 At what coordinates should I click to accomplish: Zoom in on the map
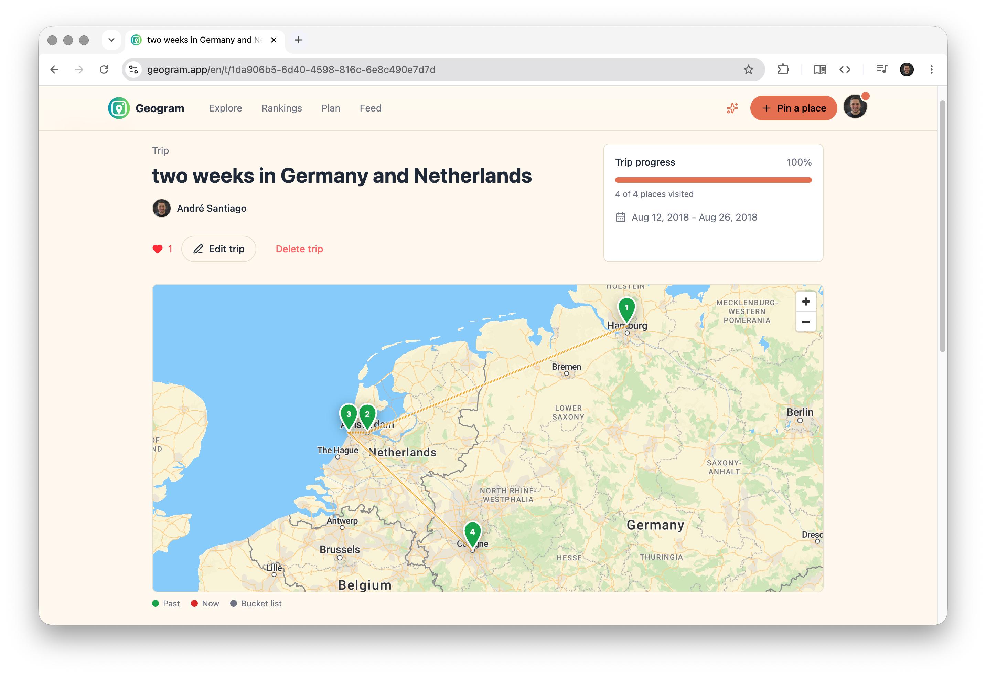pyautogui.click(x=806, y=302)
